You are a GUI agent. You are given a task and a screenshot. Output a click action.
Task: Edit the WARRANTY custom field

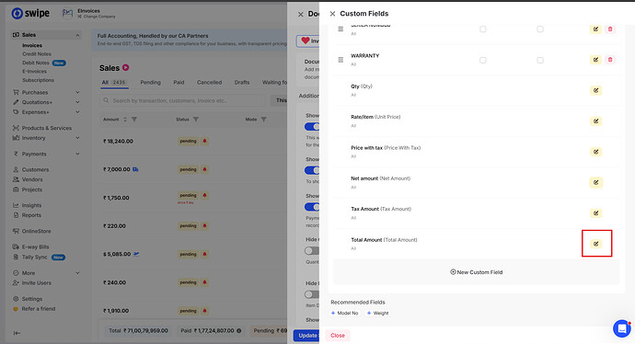point(595,60)
